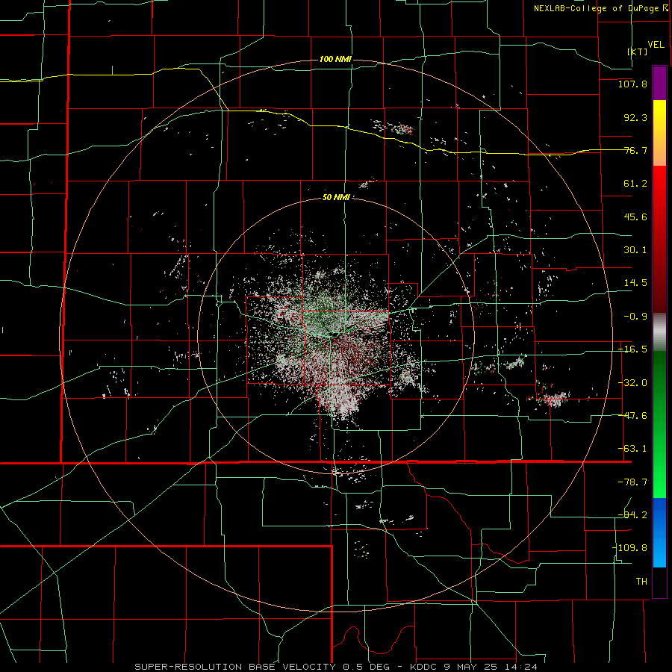The height and width of the screenshot is (672, 672).
Task: Select the -78.7 value on the velocity scale
Action: pos(632,482)
